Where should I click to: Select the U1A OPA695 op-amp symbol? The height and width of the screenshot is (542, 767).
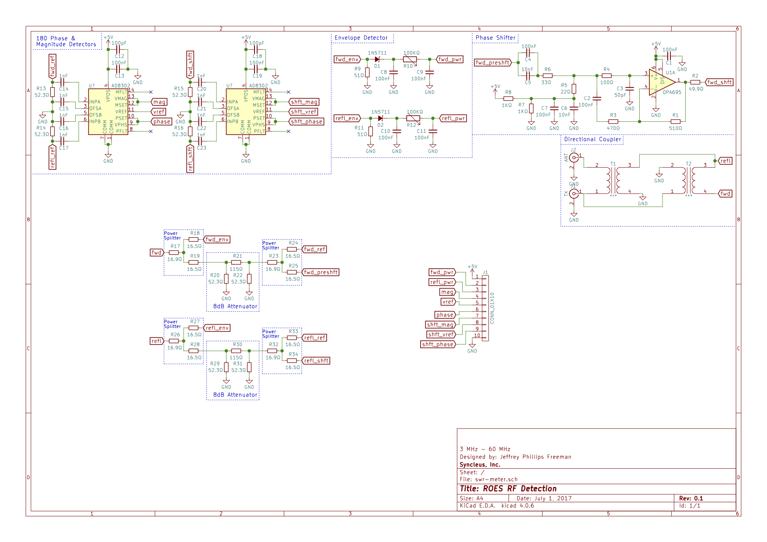tap(661, 82)
